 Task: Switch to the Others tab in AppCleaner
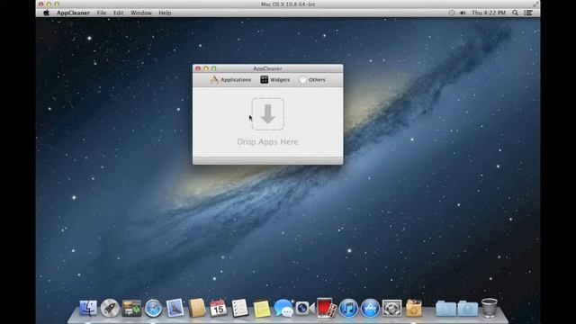pos(312,80)
